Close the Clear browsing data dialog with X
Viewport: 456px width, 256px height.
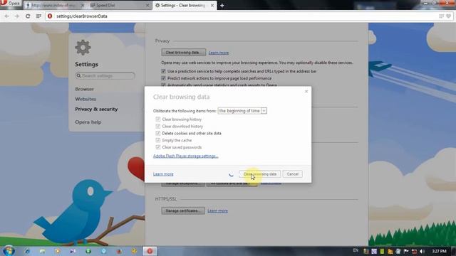coord(306,92)
